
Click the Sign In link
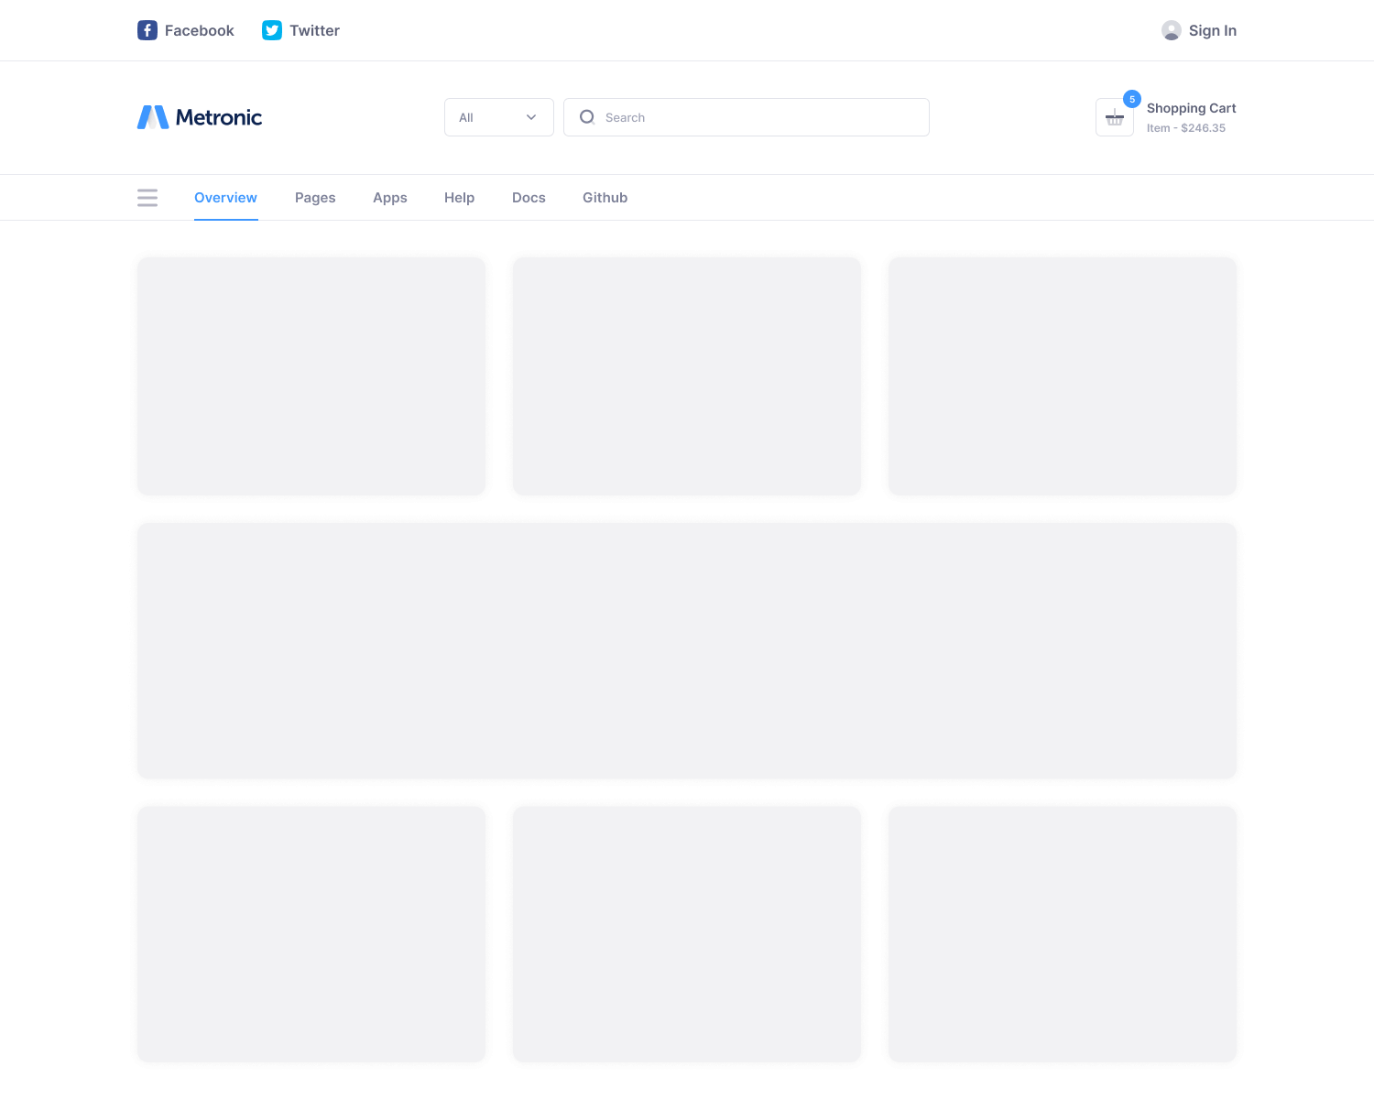click(1212, 30)
